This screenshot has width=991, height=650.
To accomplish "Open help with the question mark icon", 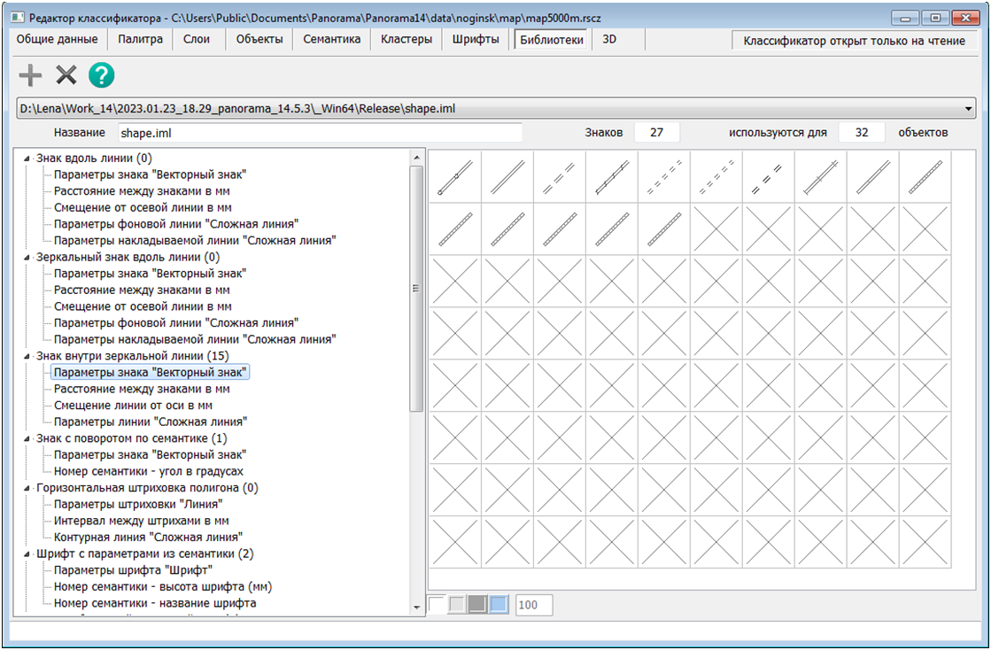I will [102, 75].
